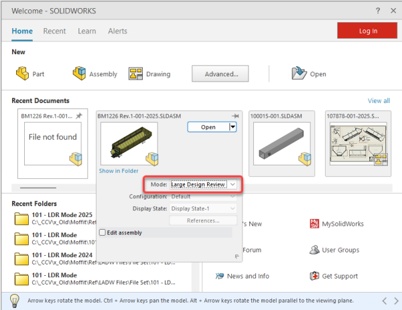Screen dimensions: 402x310
Task: Show the next tip arrow
Action: (x=397, y=301)
